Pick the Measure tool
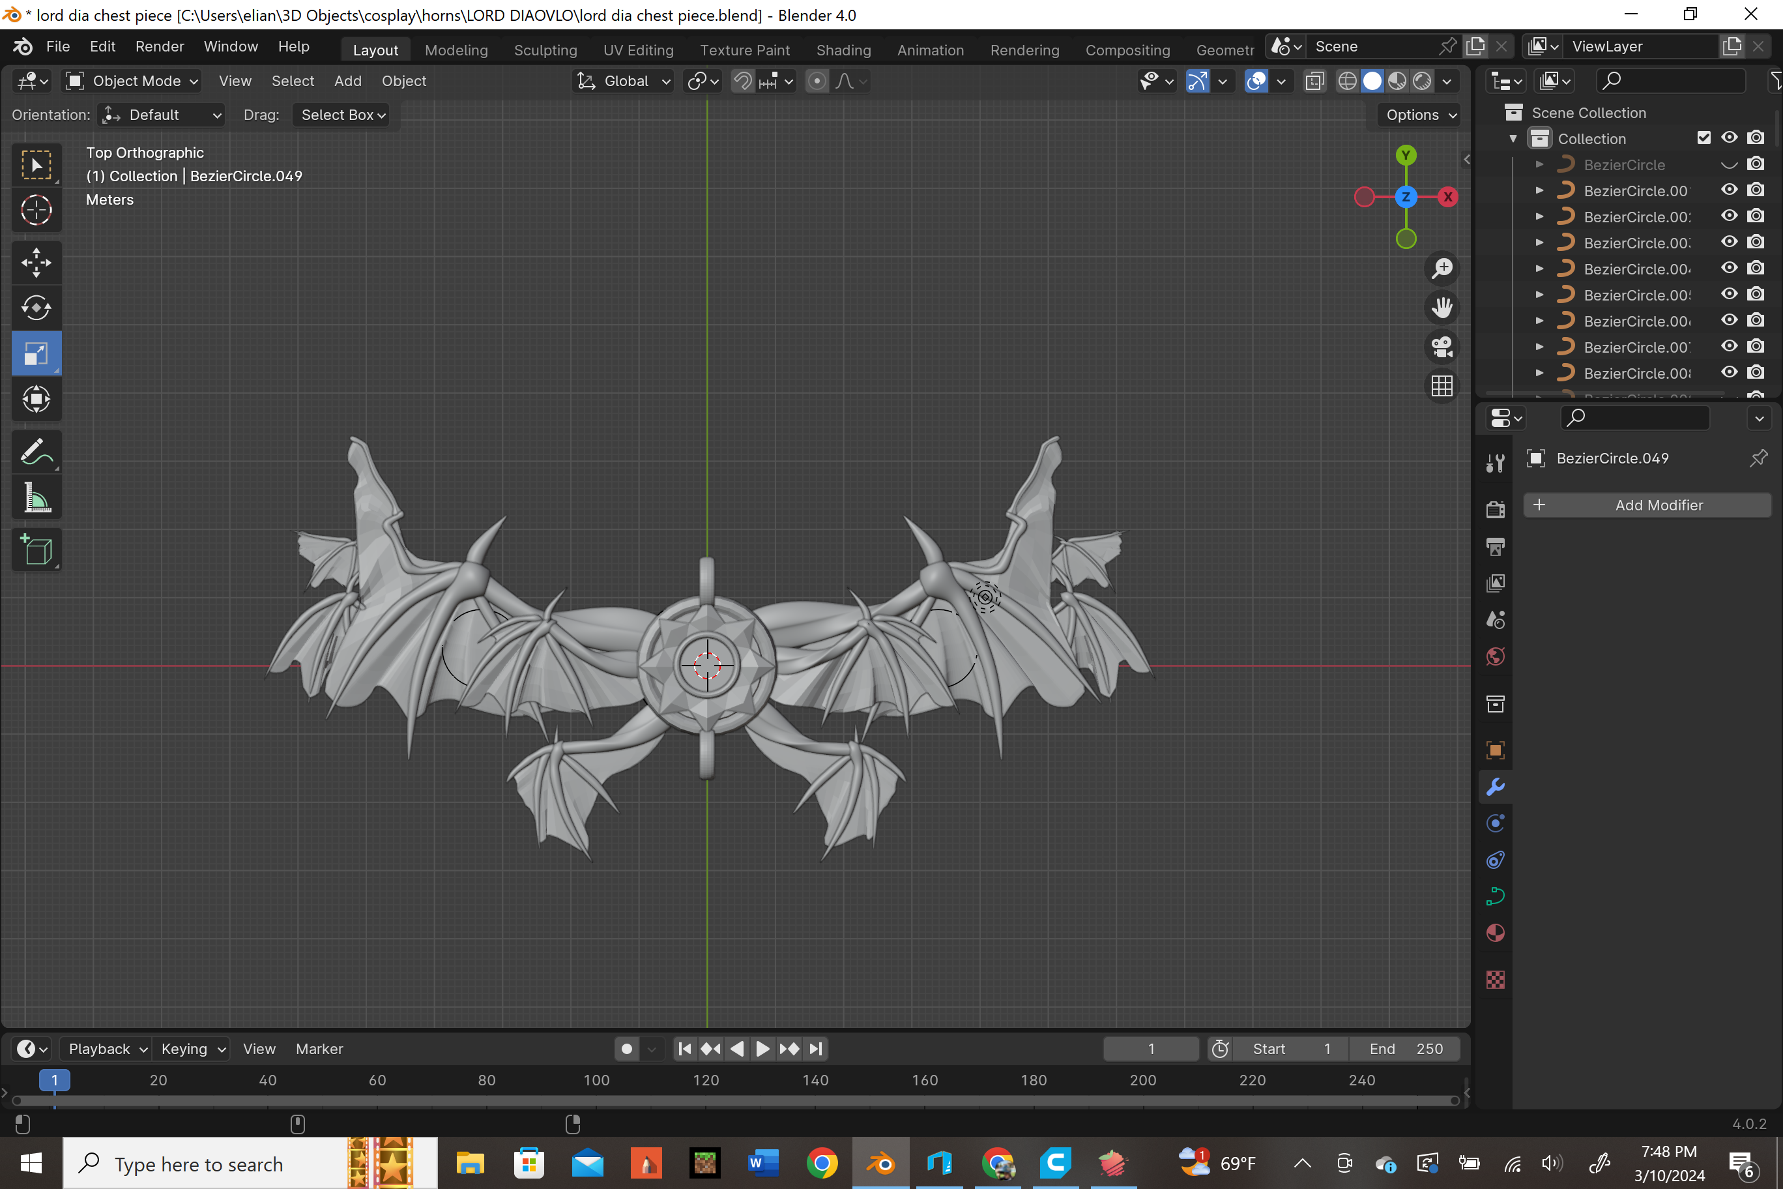 coord(36,497)
